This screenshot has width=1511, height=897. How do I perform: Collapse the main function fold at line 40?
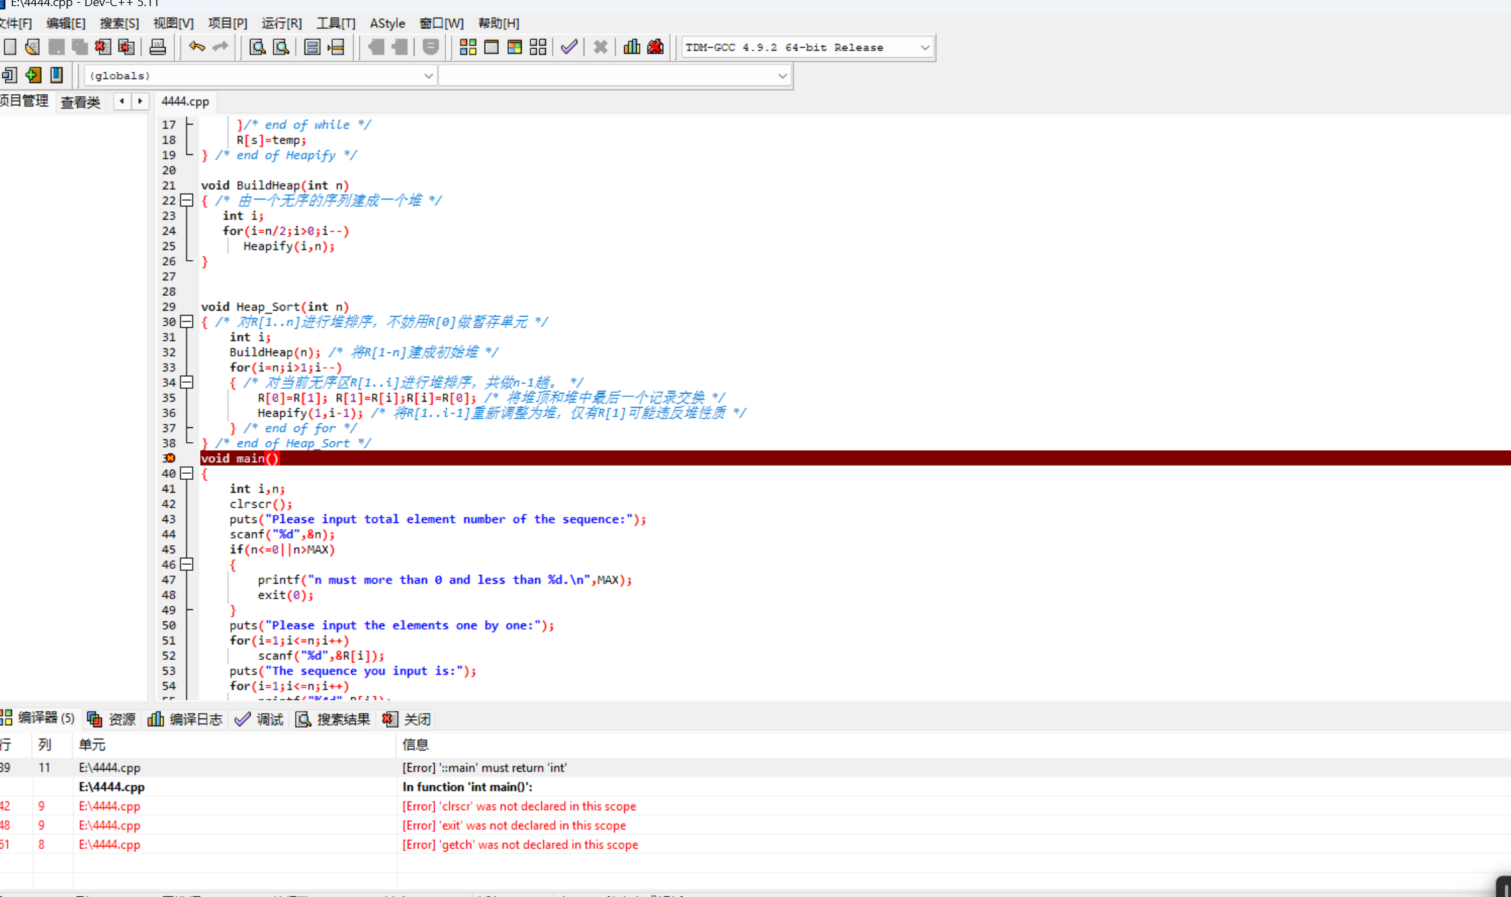point(187,473)
